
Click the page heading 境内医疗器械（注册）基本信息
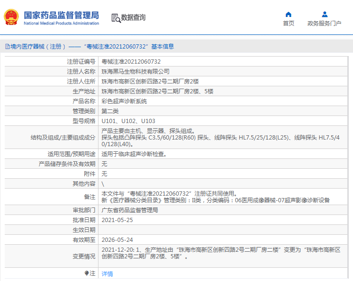point(92,47)
